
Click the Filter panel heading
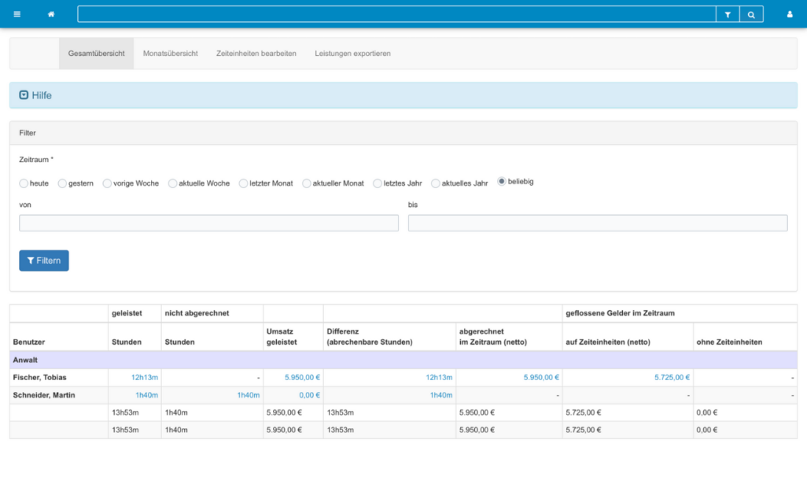coord(28,133)
